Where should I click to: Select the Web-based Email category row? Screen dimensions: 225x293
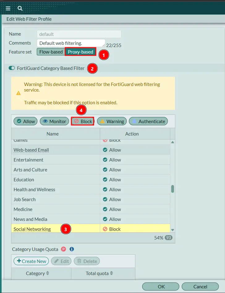point(91,150)
